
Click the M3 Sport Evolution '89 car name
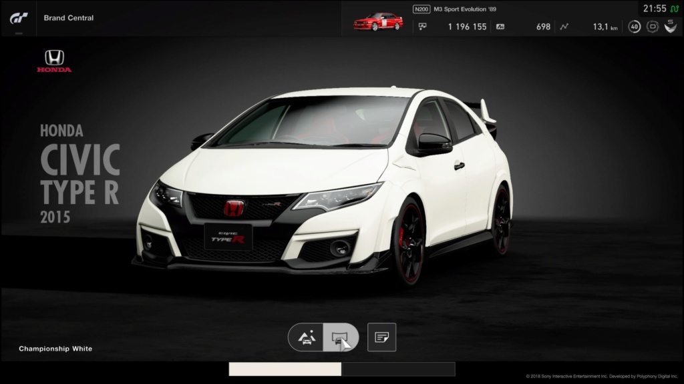click(x=465, y=9)
